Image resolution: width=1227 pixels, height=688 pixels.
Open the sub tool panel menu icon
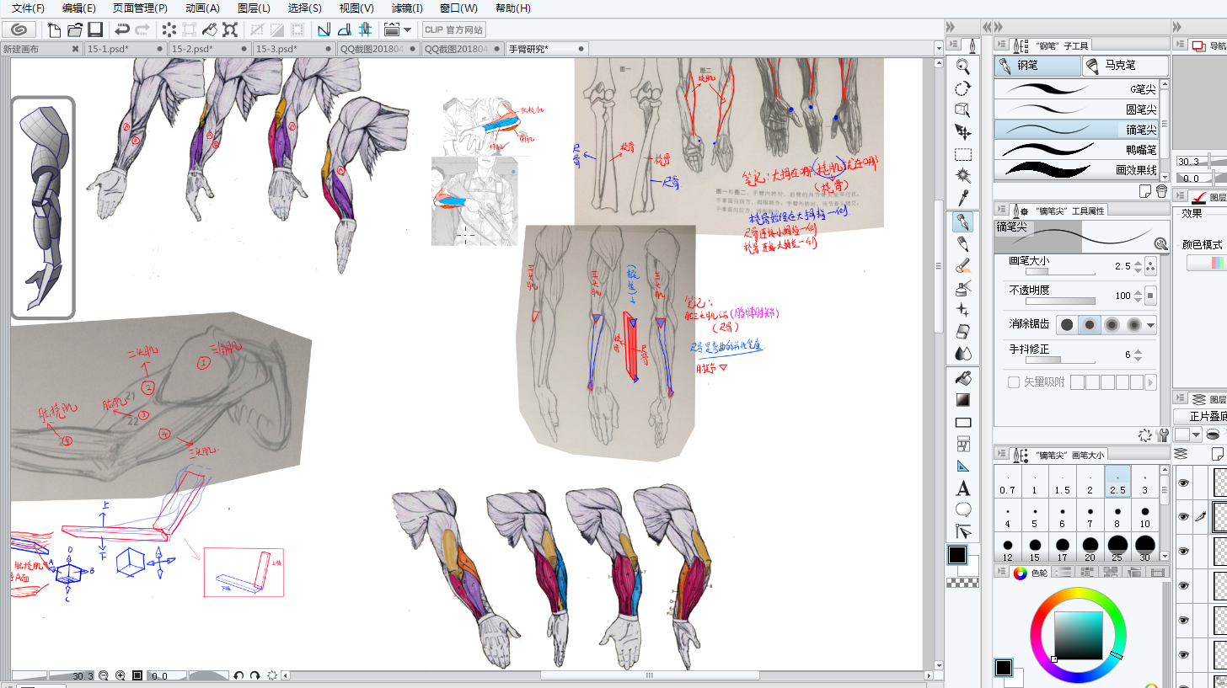tap(1002, 45)
